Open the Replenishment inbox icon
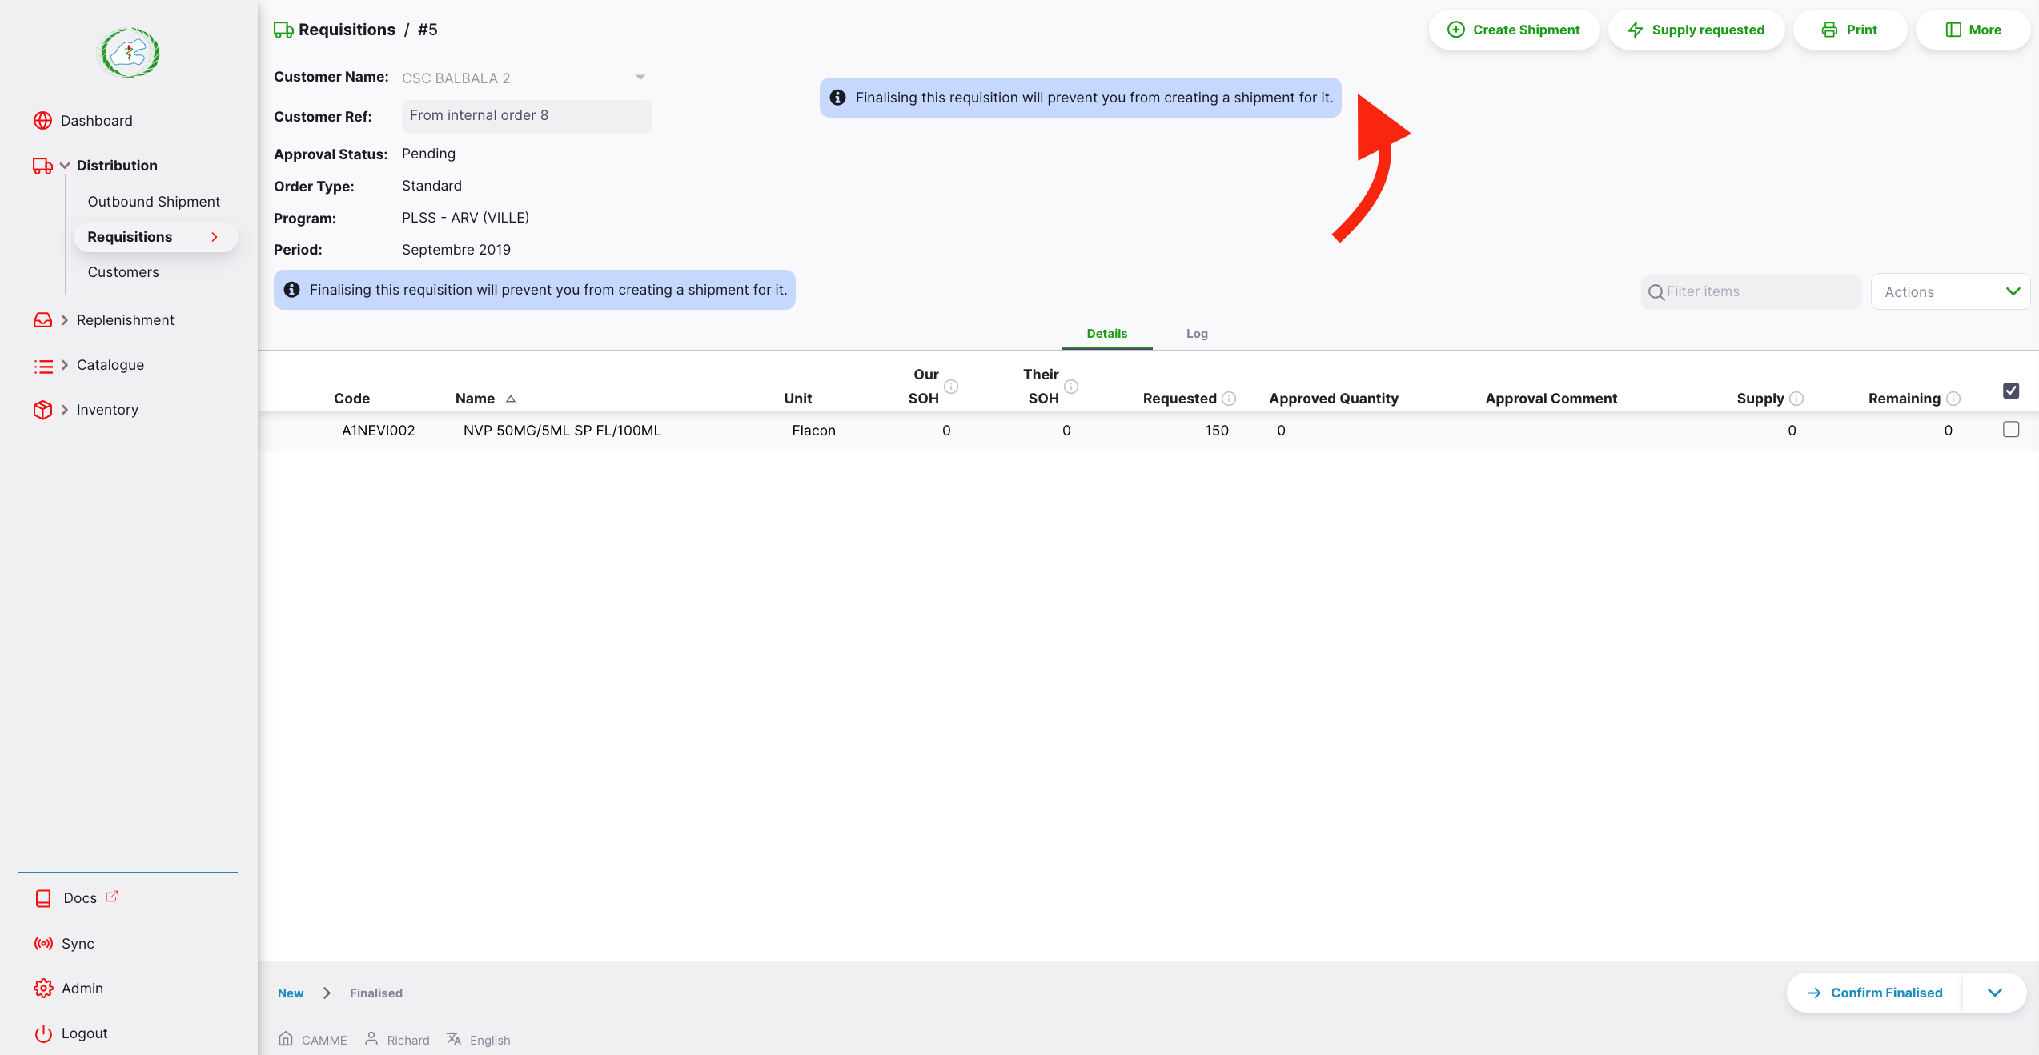This screenshot has width=2039, height=1055. pos(43,319)
